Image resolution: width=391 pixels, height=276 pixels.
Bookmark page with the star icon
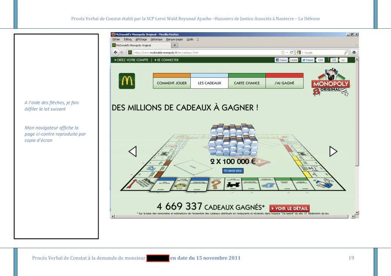(x=283, y=53)
